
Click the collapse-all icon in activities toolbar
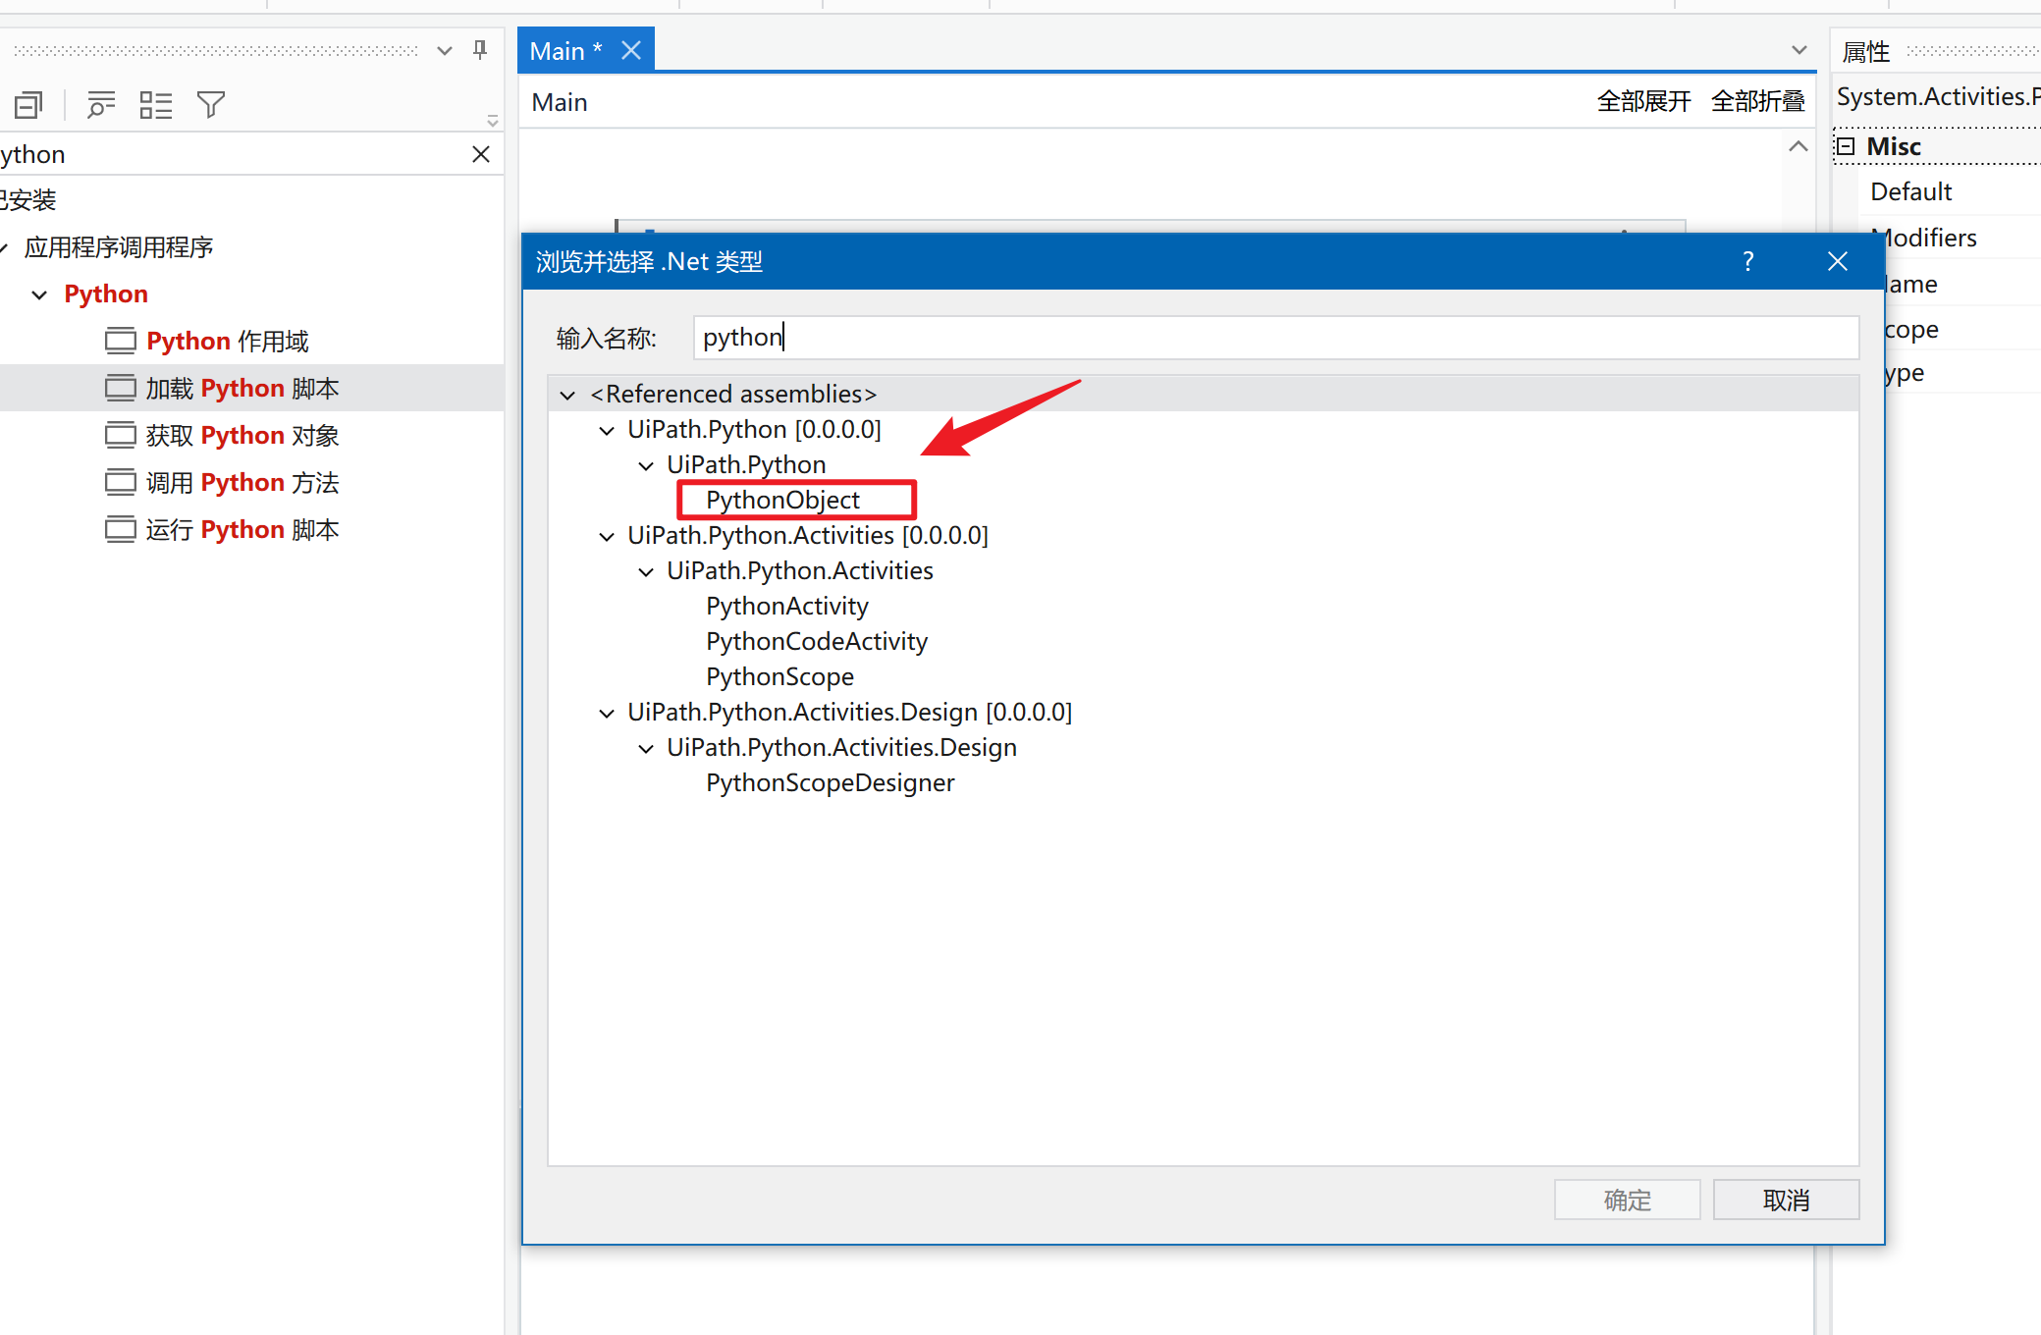tap(28, 104)
